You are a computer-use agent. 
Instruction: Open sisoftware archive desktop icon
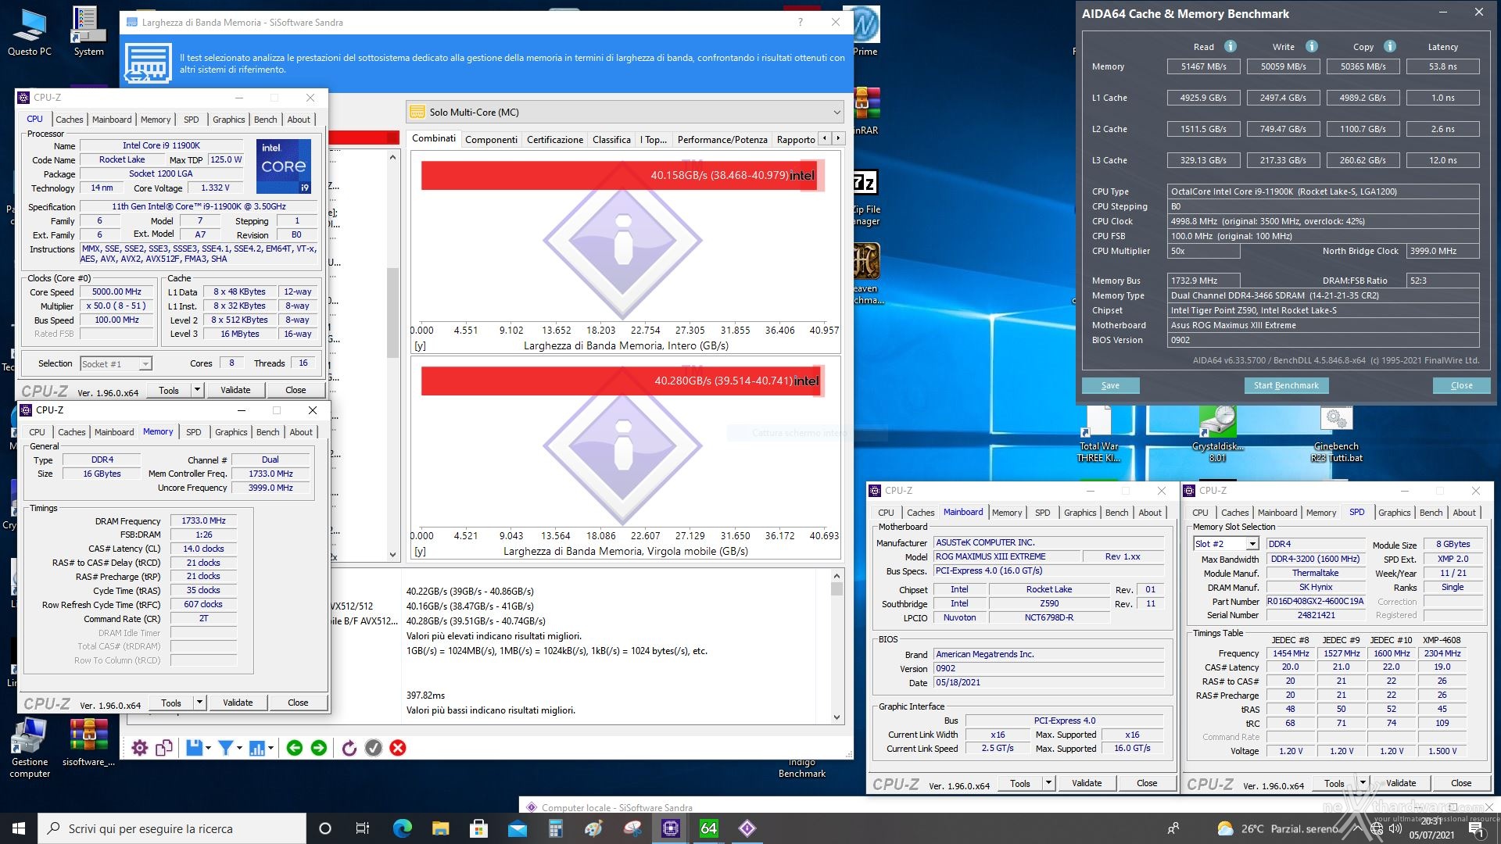(88, 742)
